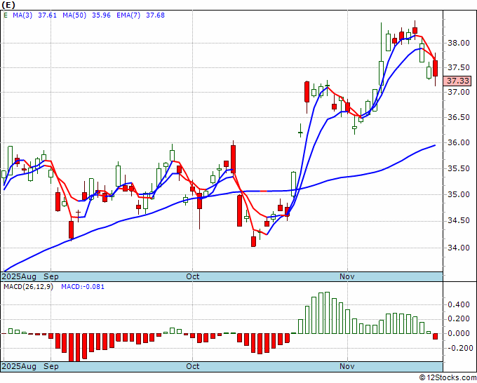Click the MACD(26,12,9) indicator label
The height and width of the screenshot is (383, 477).
tap(28, 287)
